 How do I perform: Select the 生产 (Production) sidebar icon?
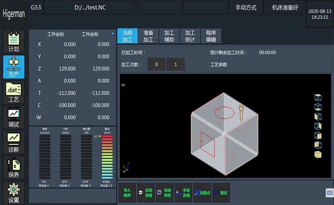pyautogui.click(x=14, y=67)
